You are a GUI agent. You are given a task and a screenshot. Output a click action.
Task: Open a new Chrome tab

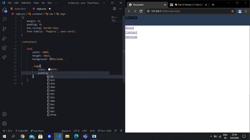pos(213,5)
